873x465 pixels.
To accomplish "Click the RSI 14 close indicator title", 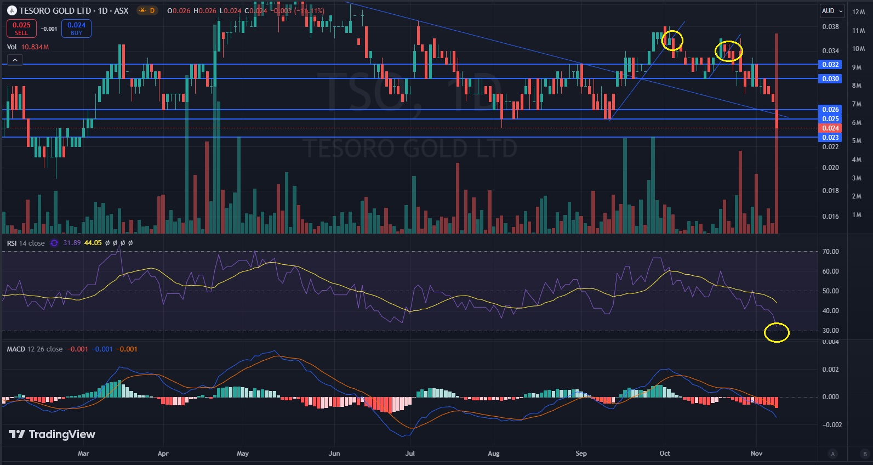I will 26,243.
